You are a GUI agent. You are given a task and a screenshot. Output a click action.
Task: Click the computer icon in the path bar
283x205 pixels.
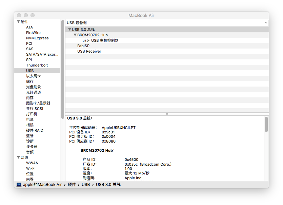[x=19, y=185]
